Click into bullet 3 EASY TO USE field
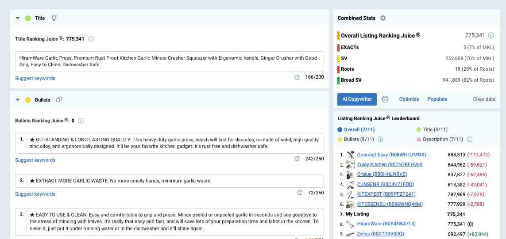This screenshot has width=506, height=239. point(170,222)
